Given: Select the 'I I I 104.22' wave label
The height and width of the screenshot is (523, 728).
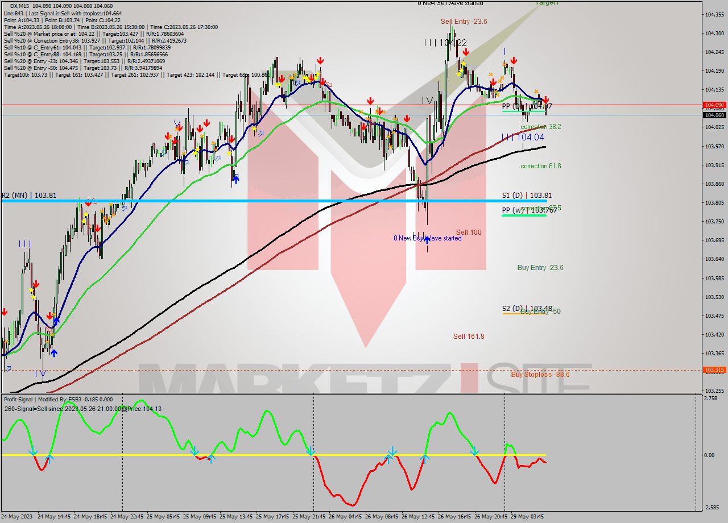Looking at the screenshot, I should click(x=445, y=43).
